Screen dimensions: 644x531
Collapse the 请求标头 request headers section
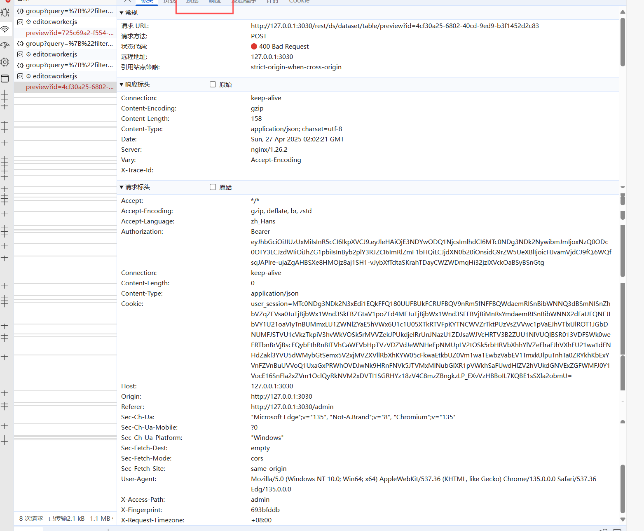tap(122, 187)
